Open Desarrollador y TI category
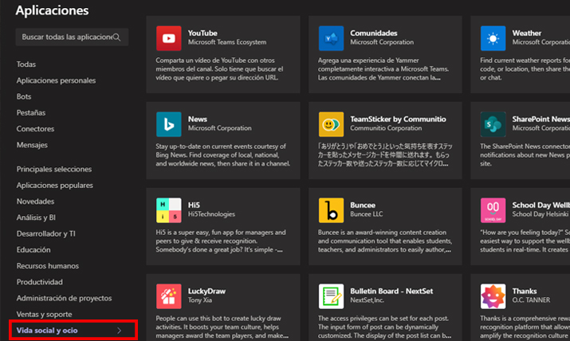This screenshot has height=341, width=570. (45, 233)
